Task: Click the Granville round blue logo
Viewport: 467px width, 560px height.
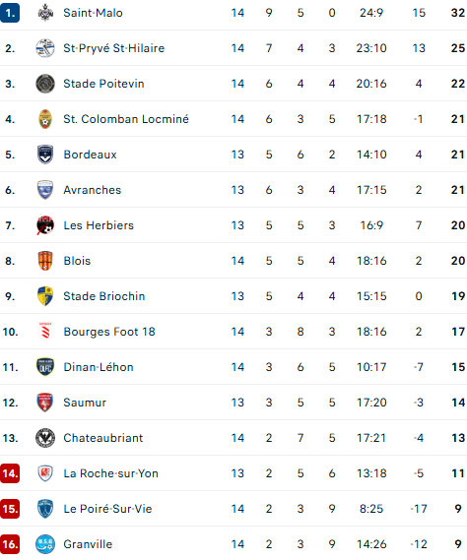Action: click(45, 544)
